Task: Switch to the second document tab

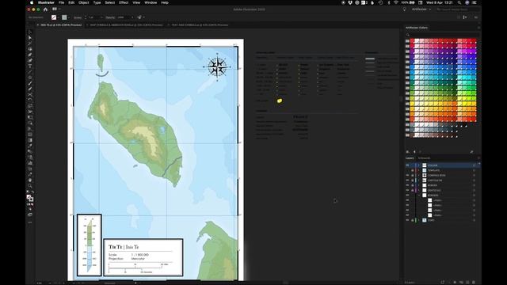Action: (x=126, y=25)
